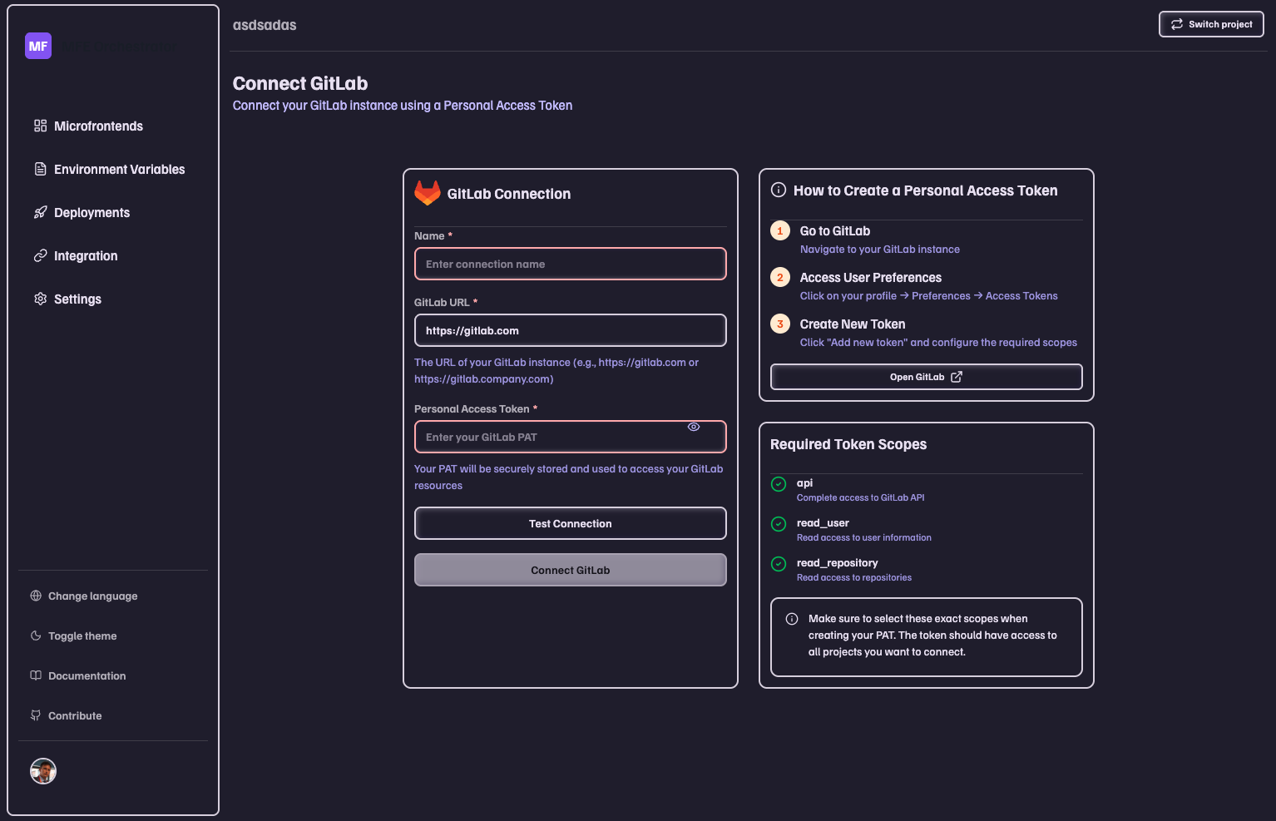Toggle theme from the sidebar
The width and height of the screenshot is (1276, 821).
[x=82, y=636]
